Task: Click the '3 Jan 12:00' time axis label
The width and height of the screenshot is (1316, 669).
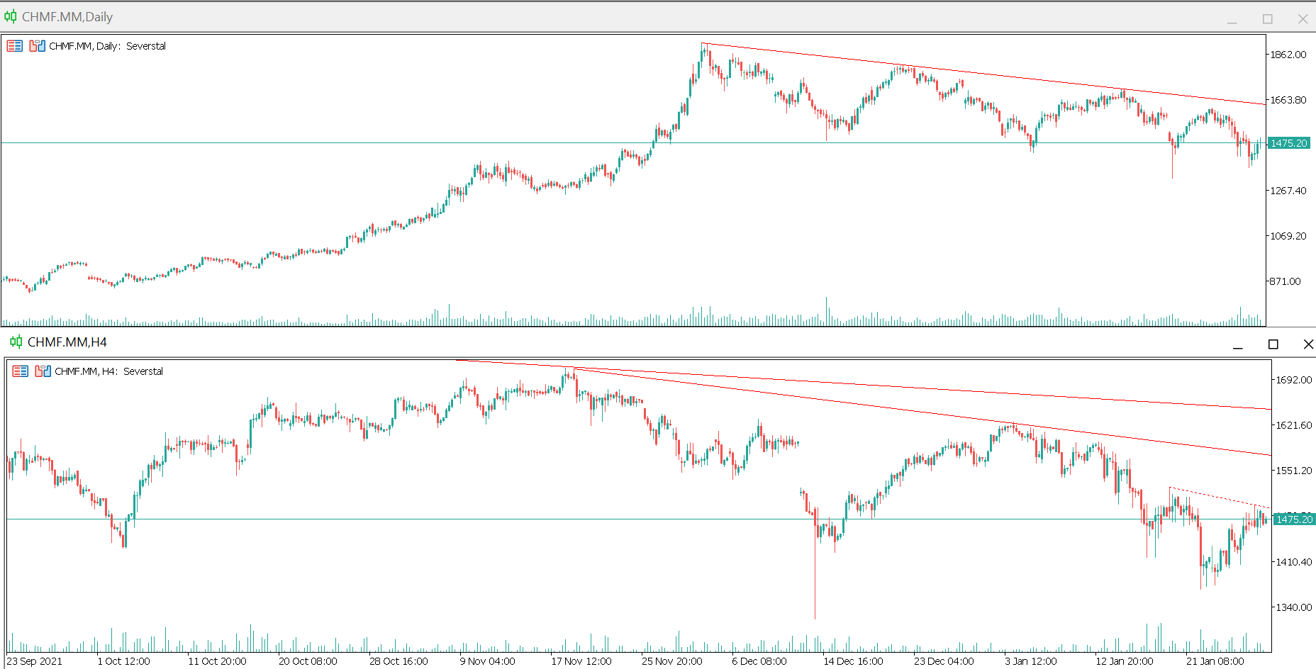Action: tap(1031, 661)
